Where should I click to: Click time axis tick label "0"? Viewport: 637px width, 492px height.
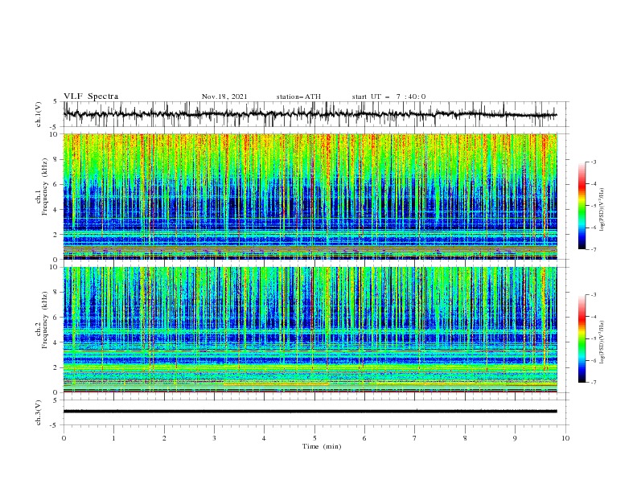point(64,438)
